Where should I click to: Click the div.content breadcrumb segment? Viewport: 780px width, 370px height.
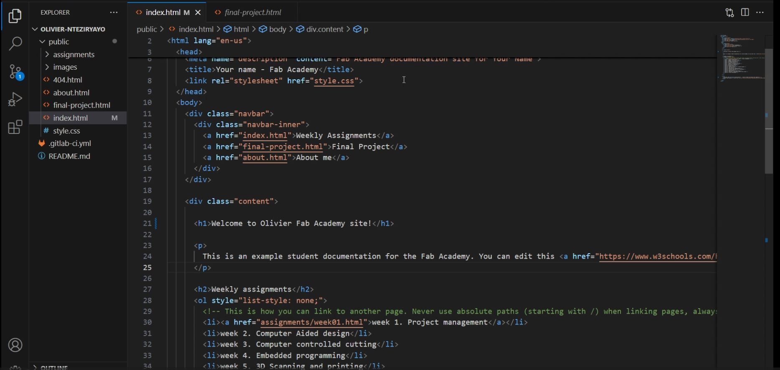point(324,29)
